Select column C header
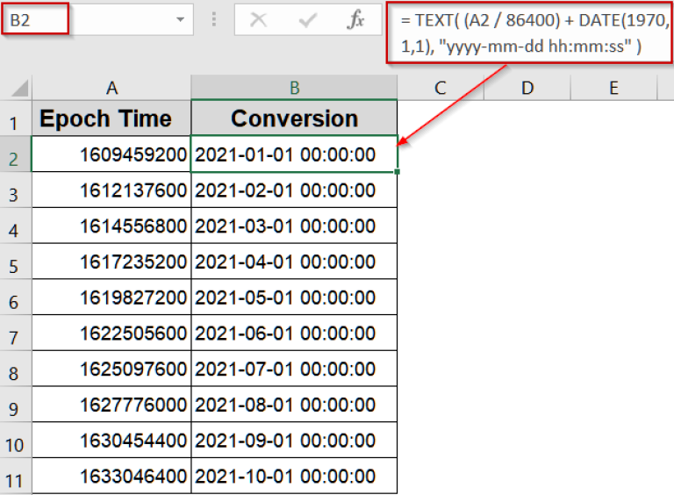 pos(441,88)
